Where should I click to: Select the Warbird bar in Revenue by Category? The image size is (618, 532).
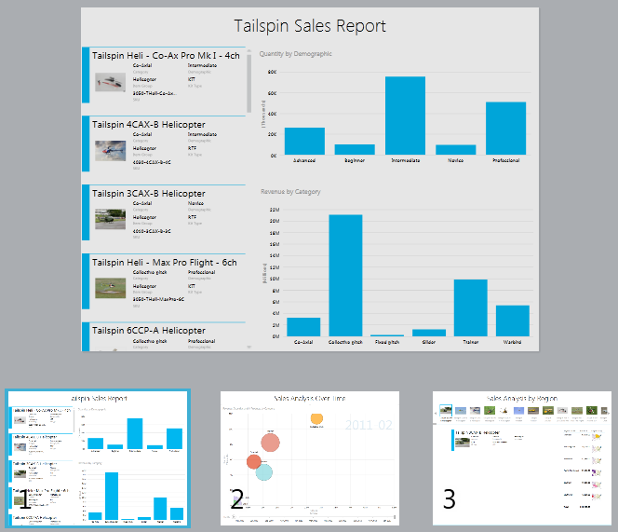(x=512, y=321)
